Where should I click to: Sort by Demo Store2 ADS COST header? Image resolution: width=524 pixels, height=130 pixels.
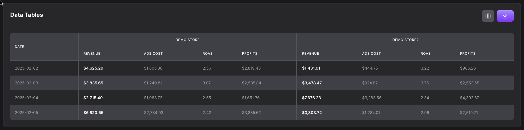tap(371, 54)
